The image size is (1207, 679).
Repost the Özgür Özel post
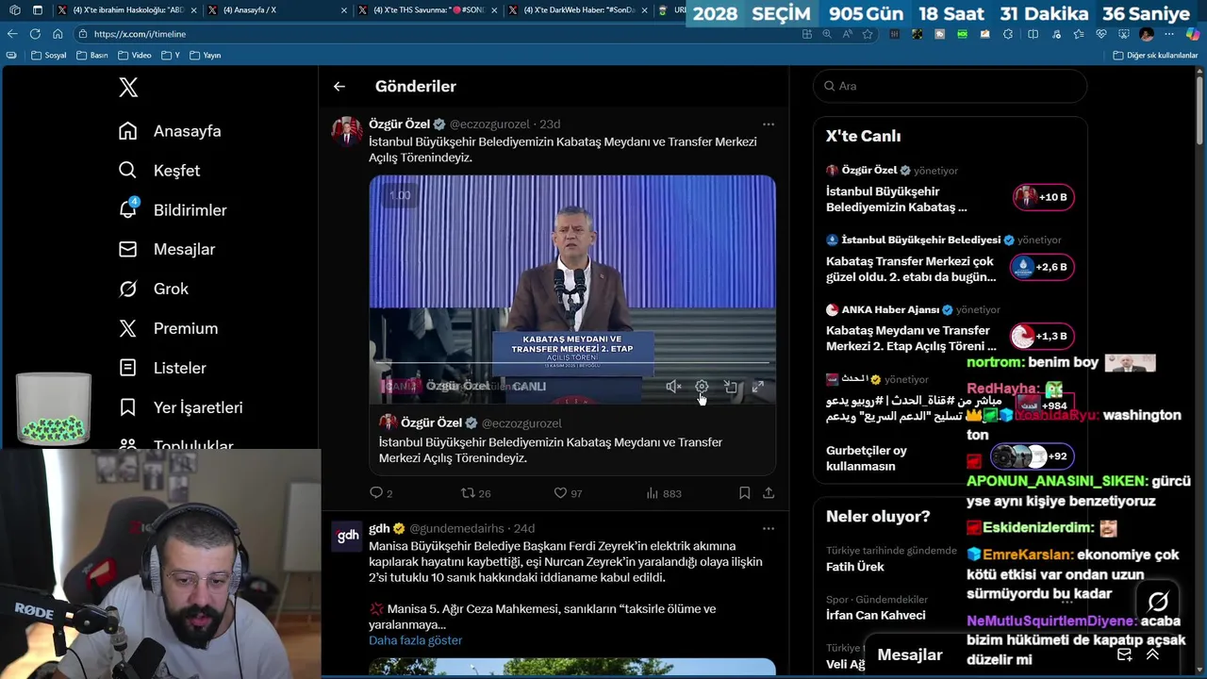click(475, 493)
